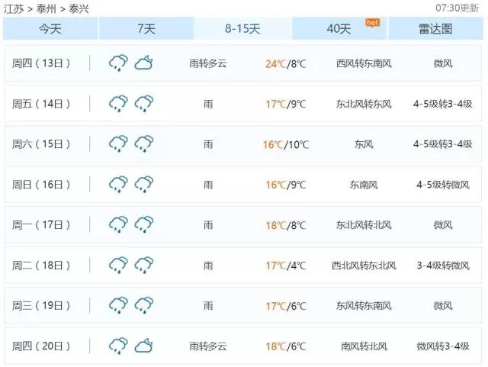Switch to the 今天 tab
This screenshot has width=488, height=367.
click(50, 29)
